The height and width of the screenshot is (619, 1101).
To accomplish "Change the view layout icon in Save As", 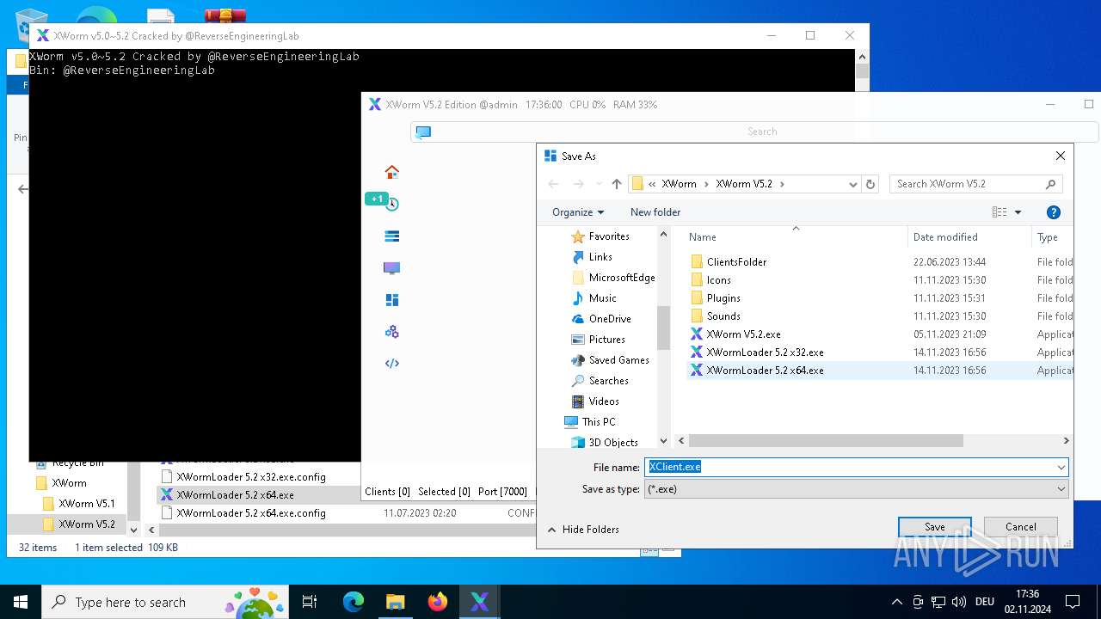I will coord(1000,212).
